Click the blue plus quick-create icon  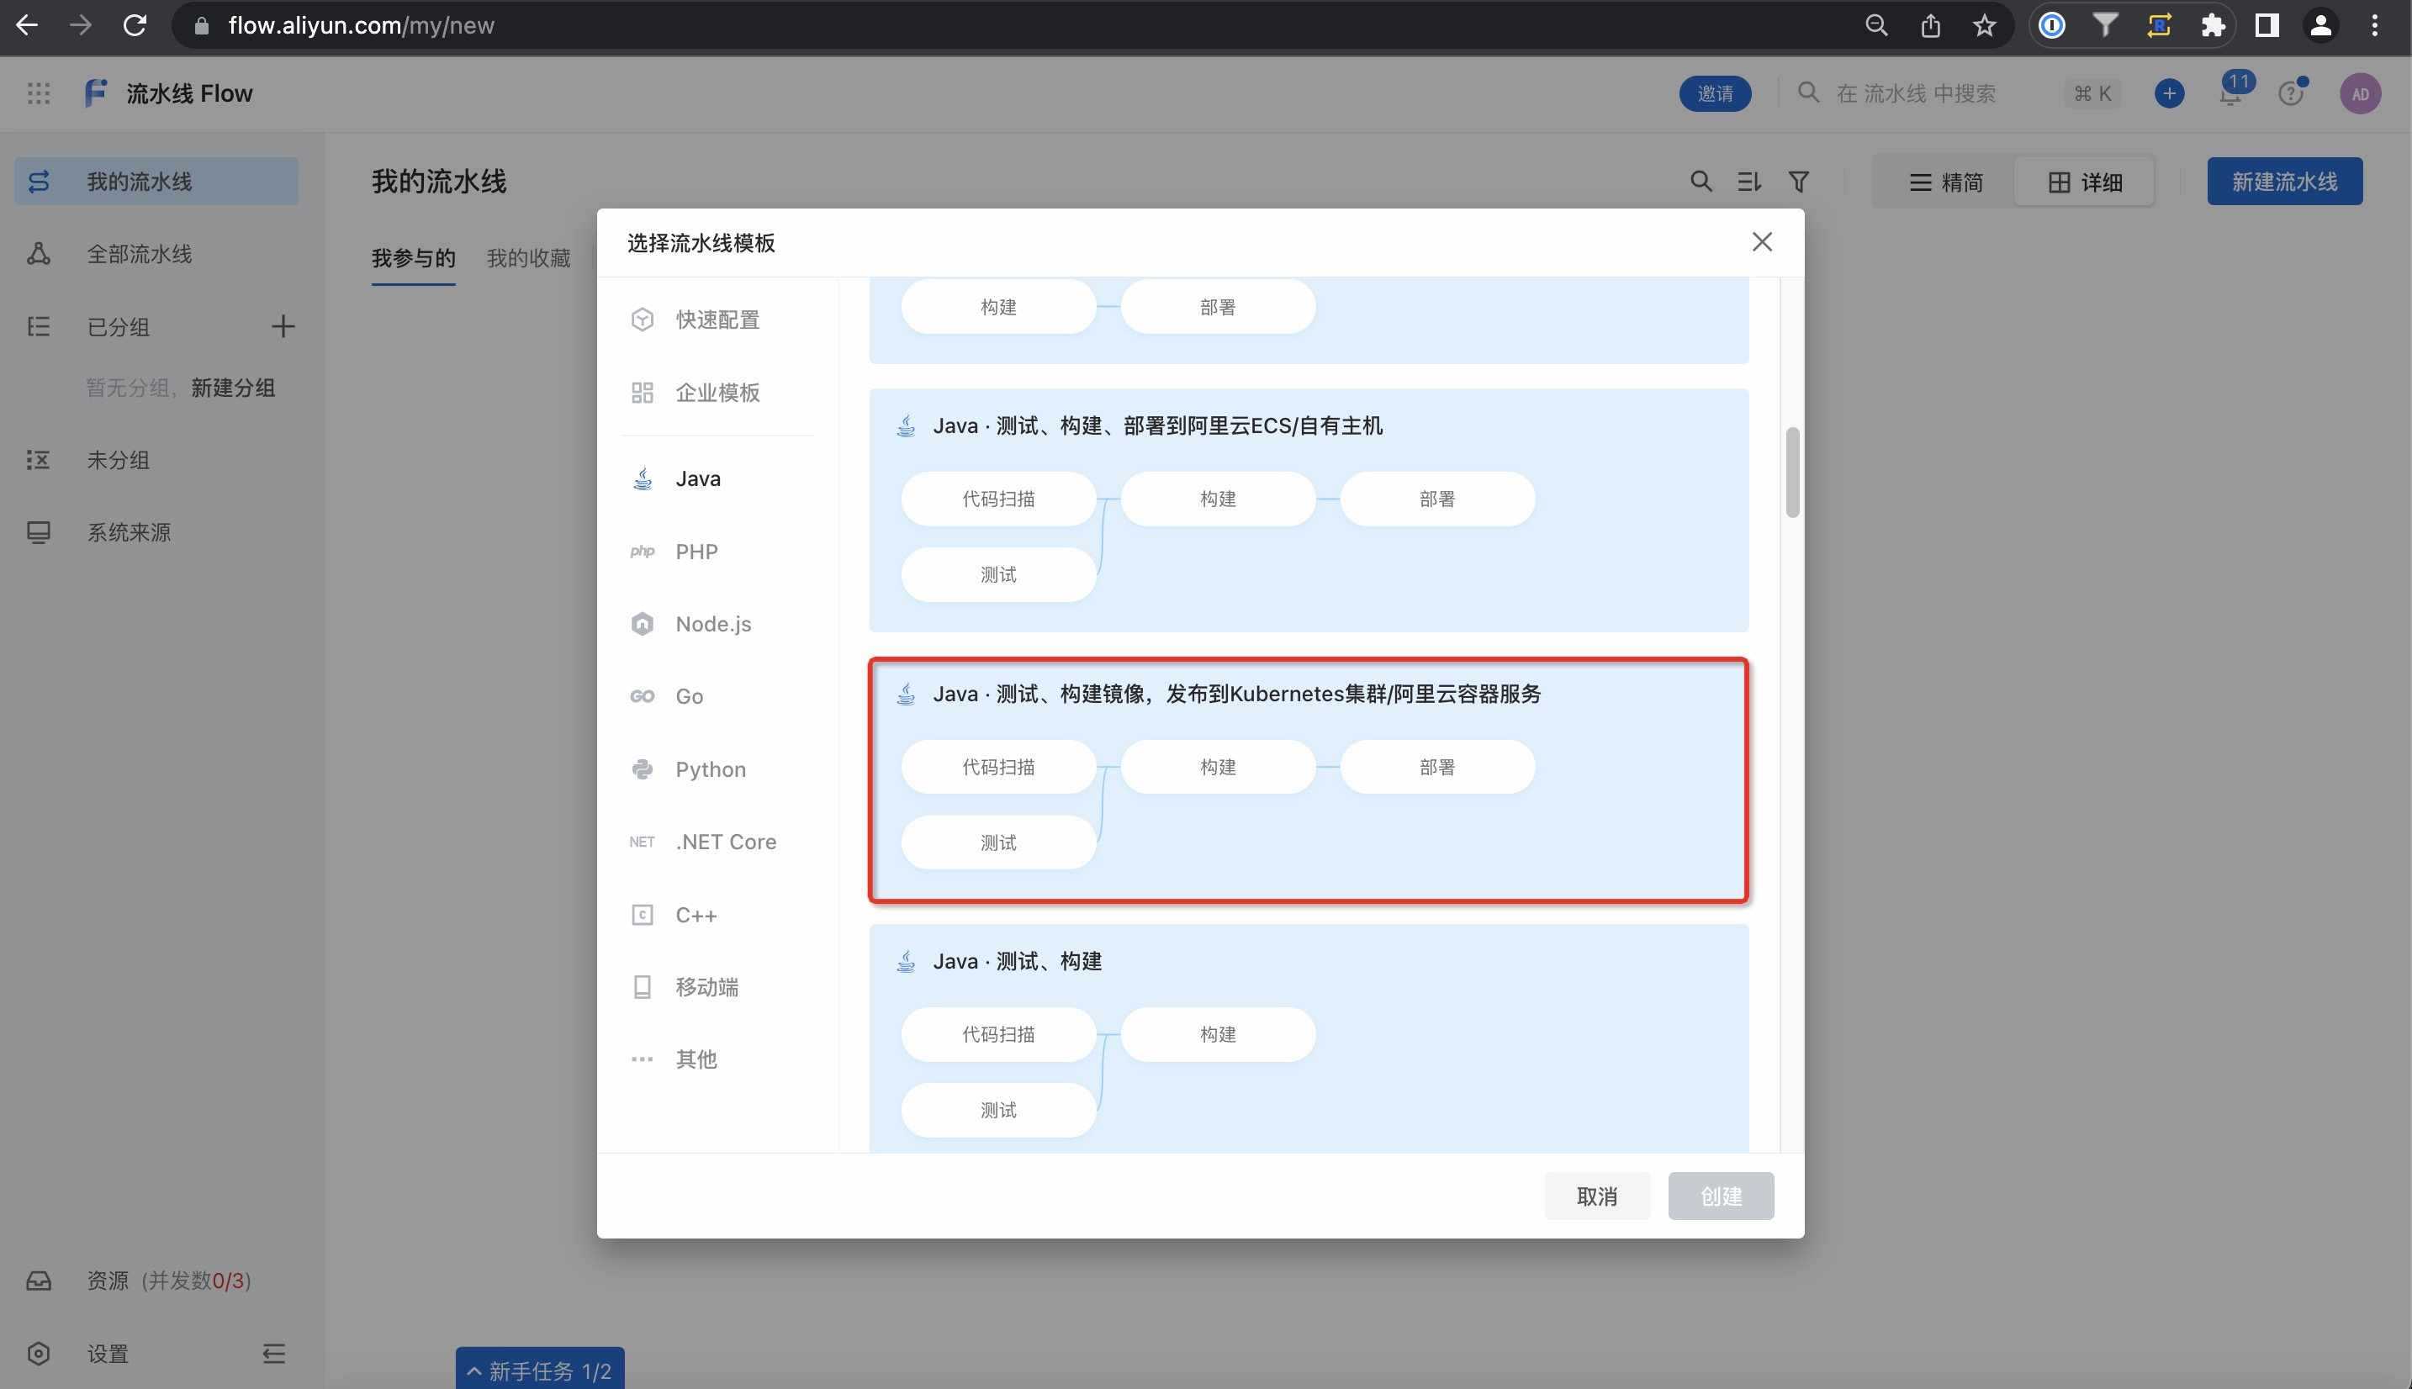(2169, 93)
